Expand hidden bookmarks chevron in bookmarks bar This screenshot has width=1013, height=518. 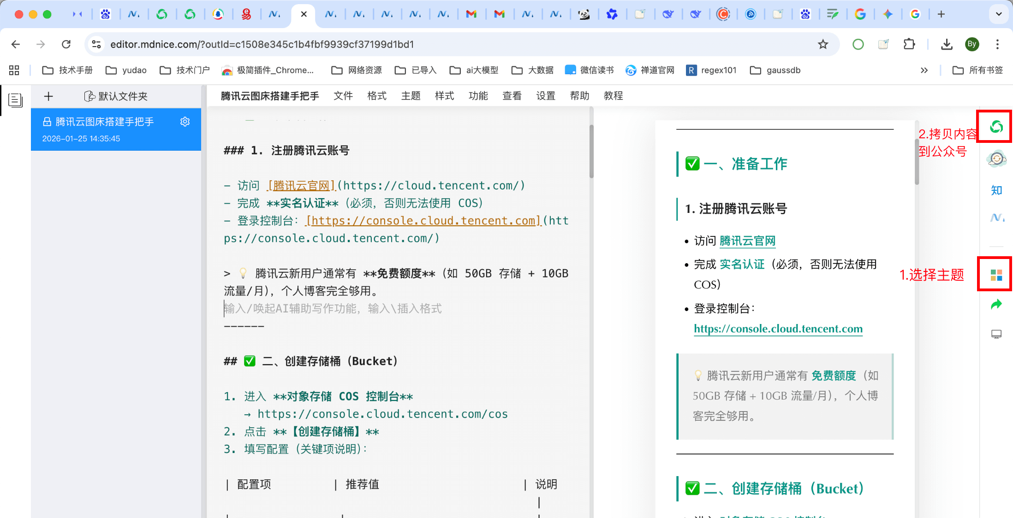[924, 70]
